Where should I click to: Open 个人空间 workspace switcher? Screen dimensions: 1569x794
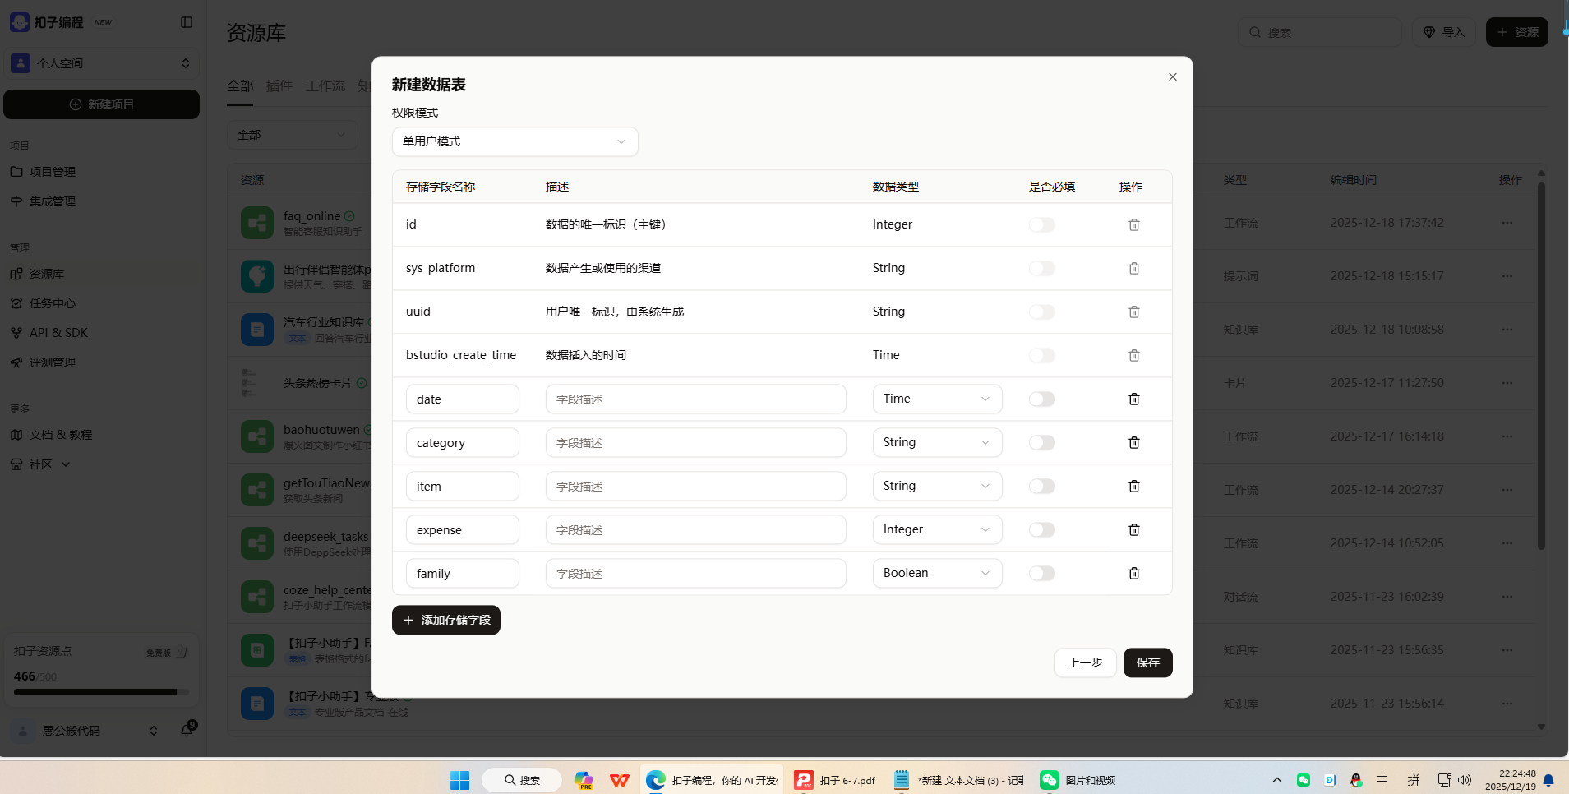click(x=101, y=63)
